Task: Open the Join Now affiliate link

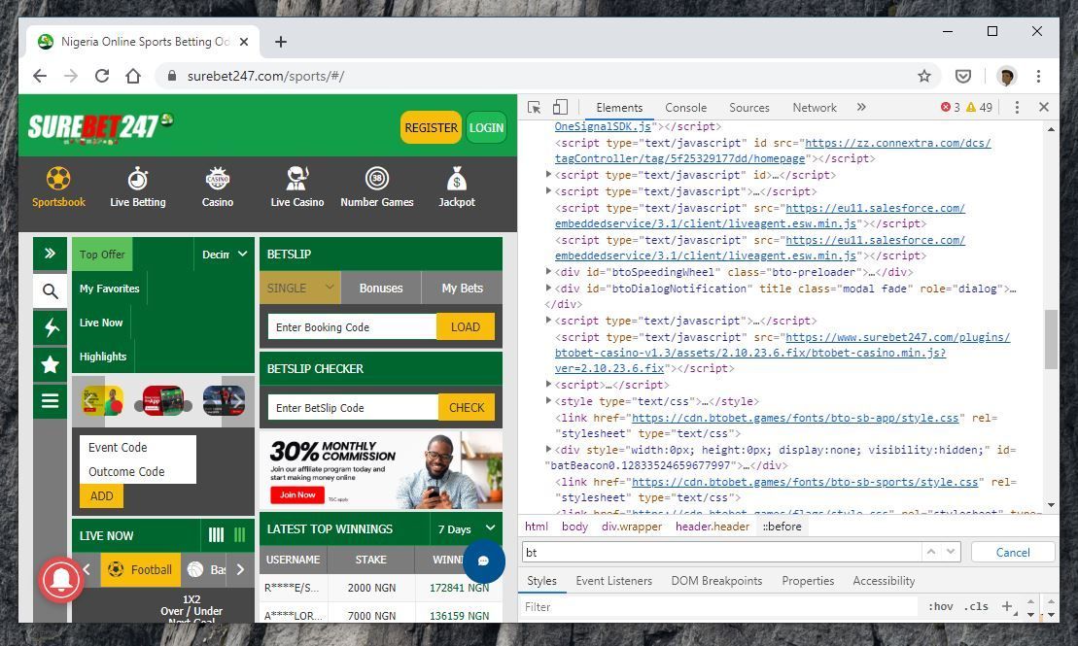Action: [x=297, y=494]
